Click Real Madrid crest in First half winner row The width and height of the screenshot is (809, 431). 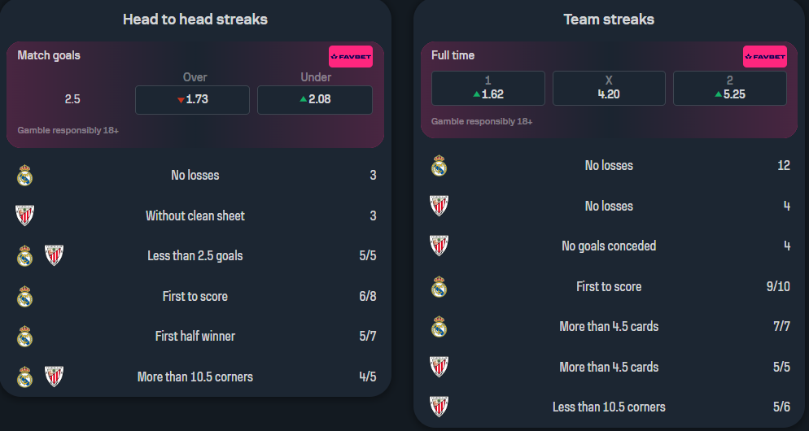tap(24, 337)
